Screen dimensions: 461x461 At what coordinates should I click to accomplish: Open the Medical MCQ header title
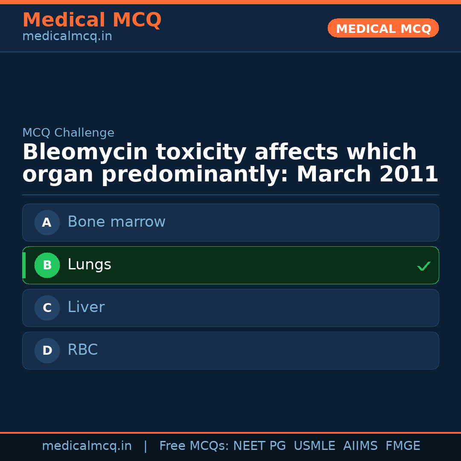92,20
